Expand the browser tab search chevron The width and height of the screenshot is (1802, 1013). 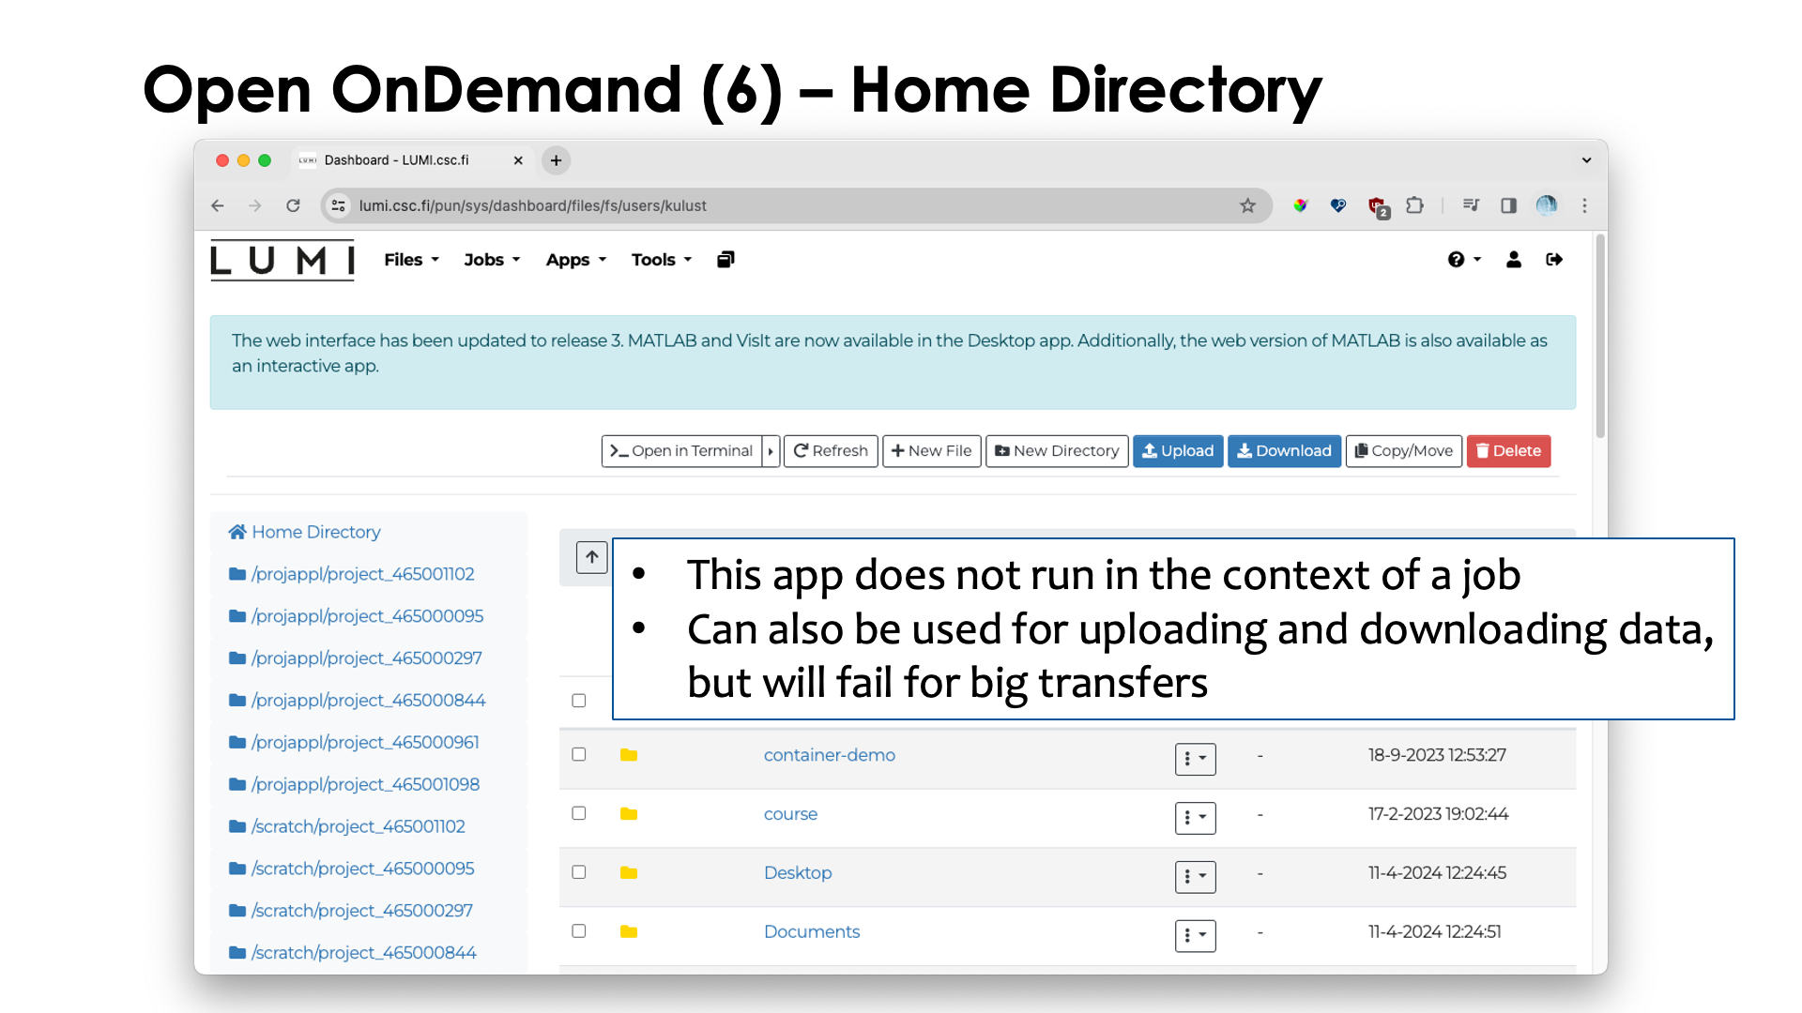[1586, 160]
